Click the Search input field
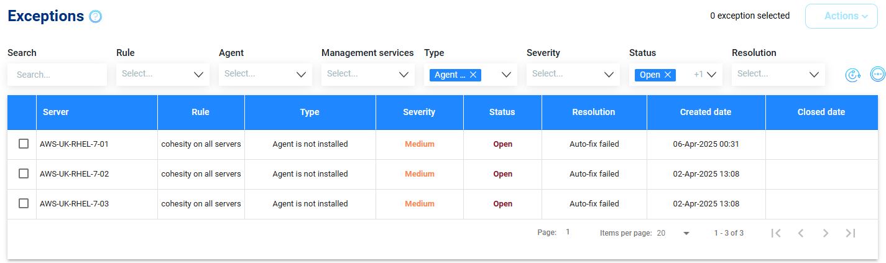 pos(57,75)
